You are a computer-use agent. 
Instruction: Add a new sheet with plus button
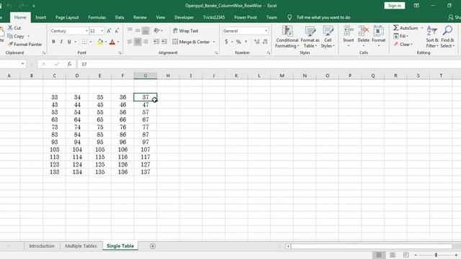click(x=153, y=246)
